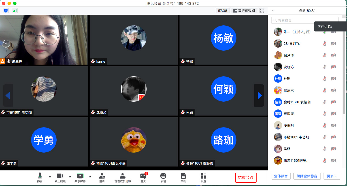Click the 停止视频 camera icon

point(60,176)
